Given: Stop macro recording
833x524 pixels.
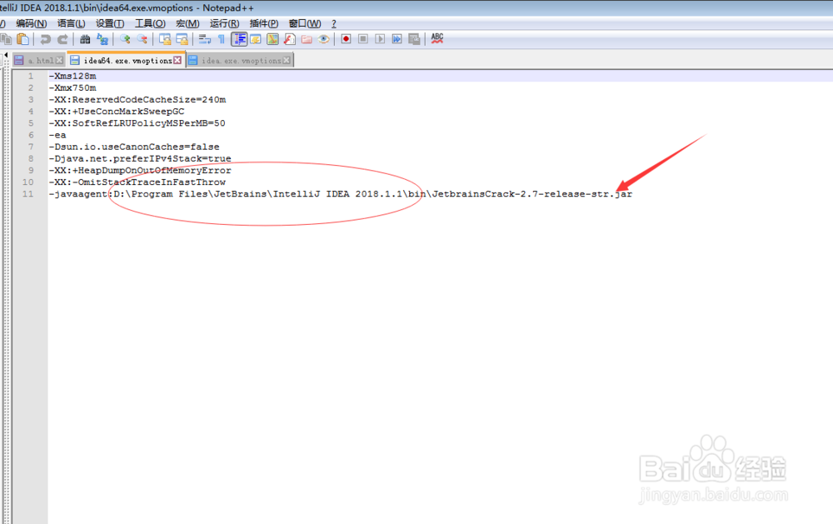Looking at the screenshot, I should coord(363,39).
